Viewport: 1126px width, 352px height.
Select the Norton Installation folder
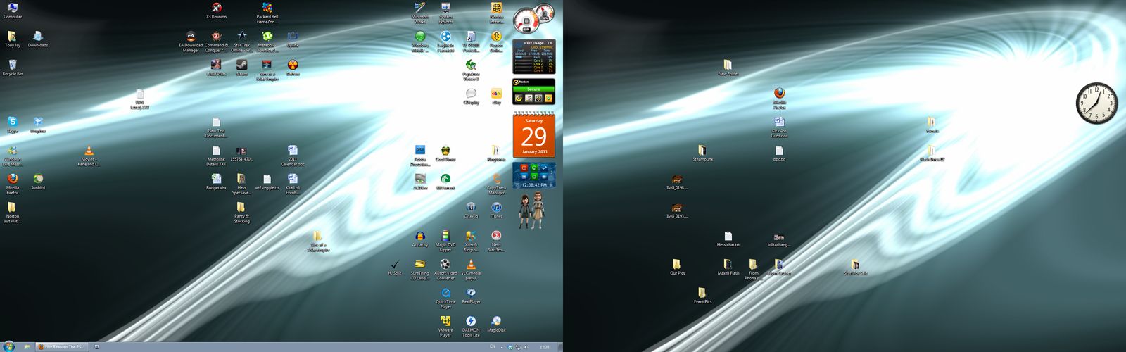pos(13,213)
